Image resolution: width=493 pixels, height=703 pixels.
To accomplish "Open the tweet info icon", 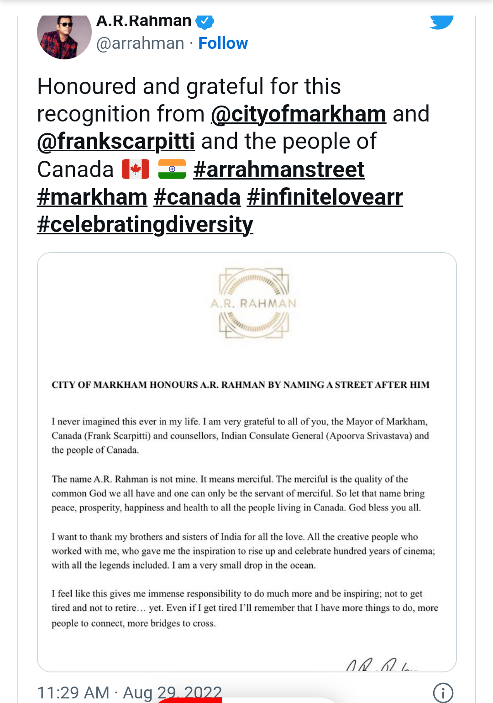I will [x=443, y=692].
